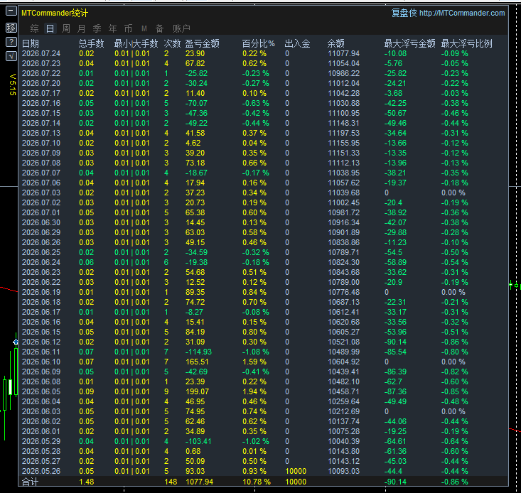Screen dimensions: 521x493
Task: Open help with the question mark icon
Action: (x=11, y=42)
